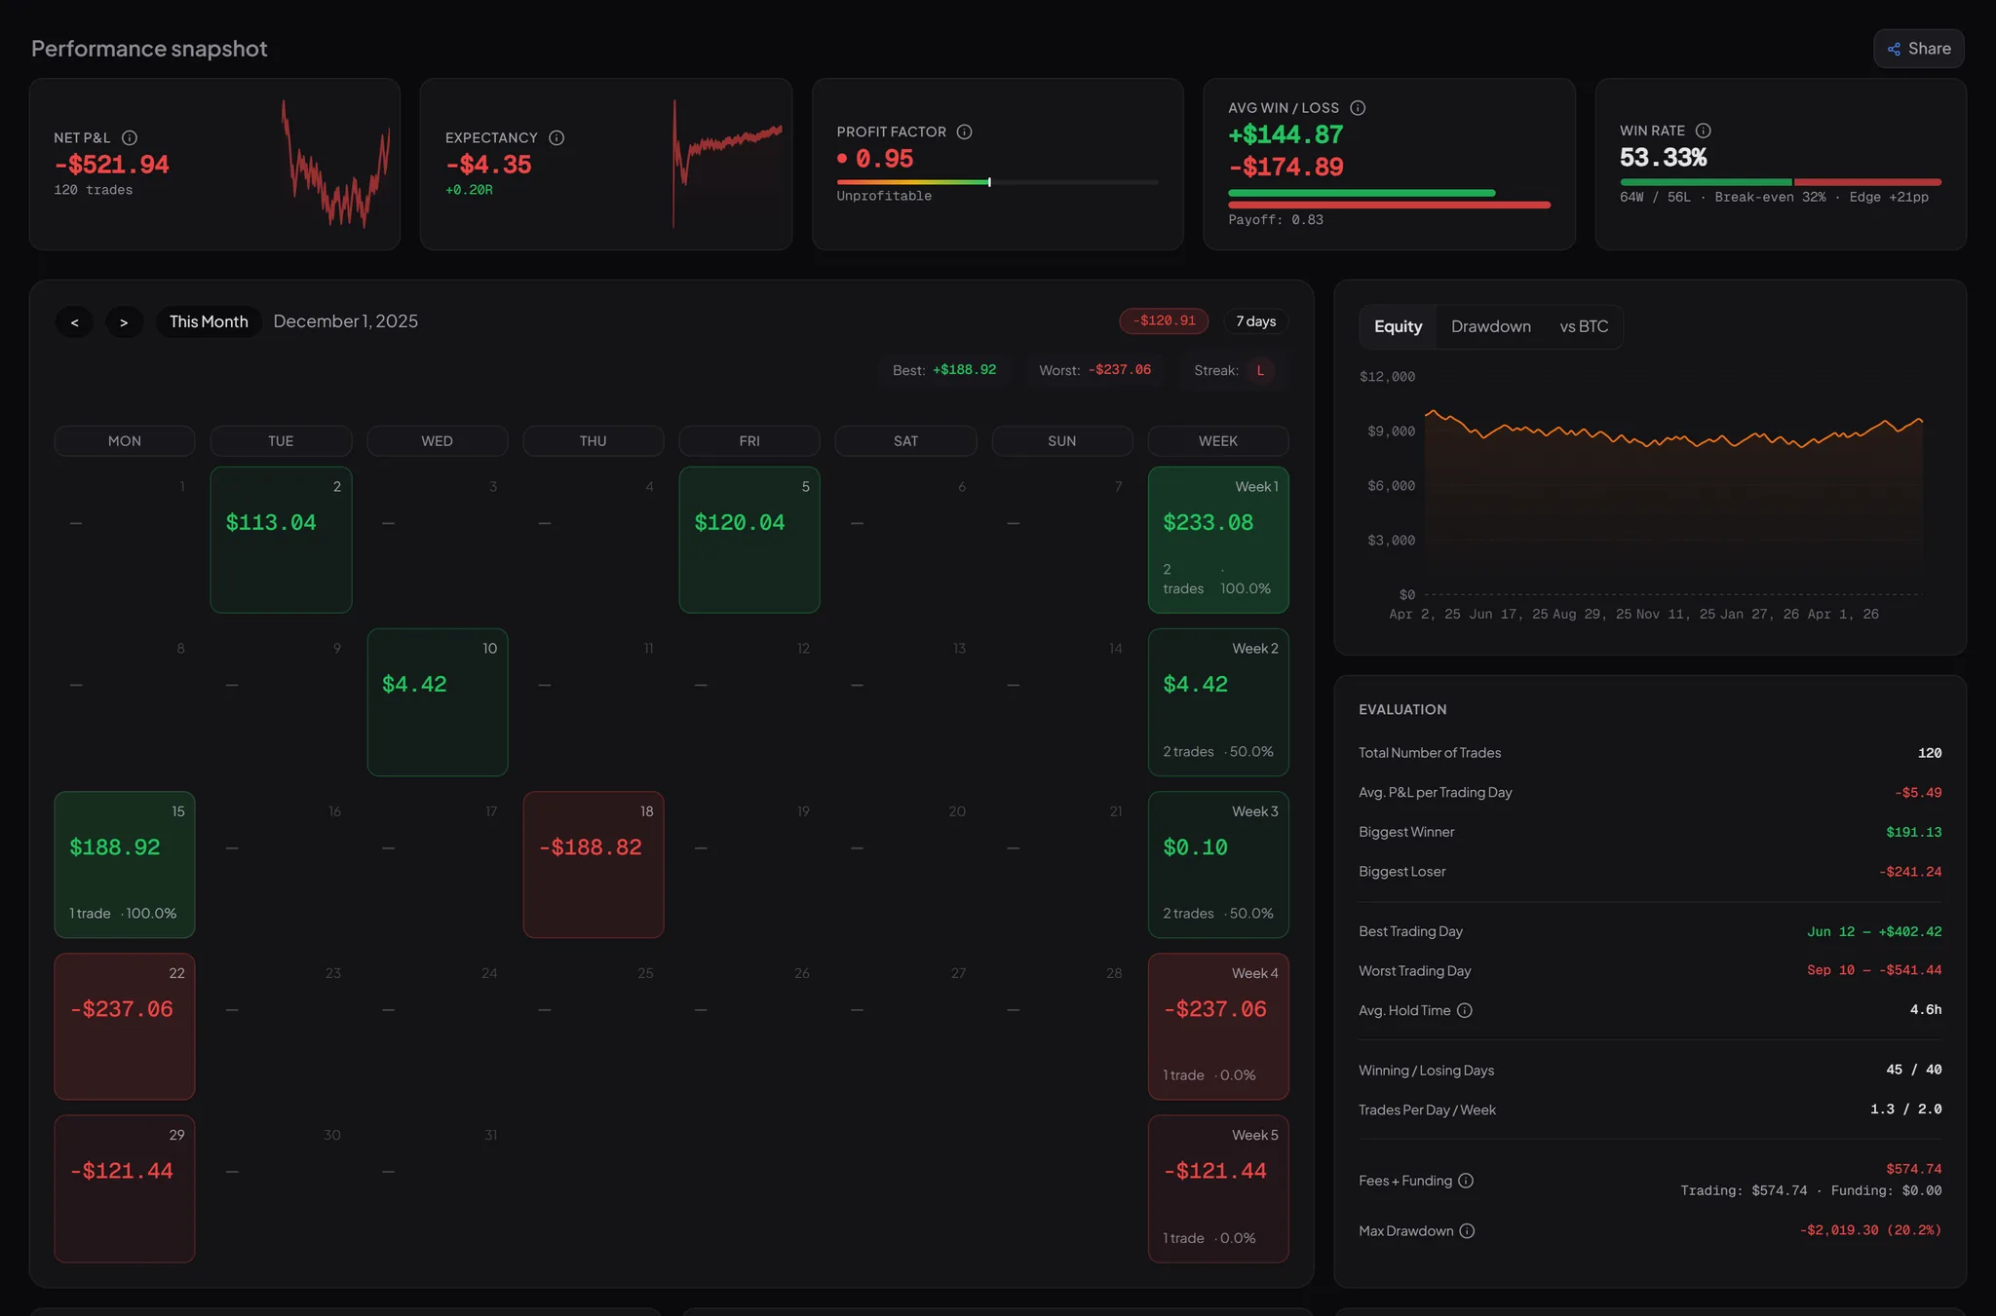Click the Payoff: 0.83 label
This screenshot has width=1996, height=1316.
pos(1276,220)
